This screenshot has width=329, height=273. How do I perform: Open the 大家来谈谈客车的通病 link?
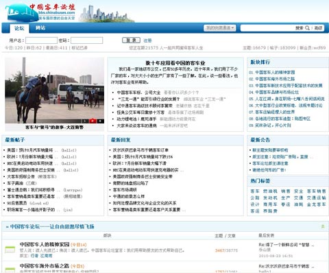click(137, 126)
